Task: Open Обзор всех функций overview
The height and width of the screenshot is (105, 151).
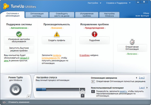Action: [x=142, y=15]
